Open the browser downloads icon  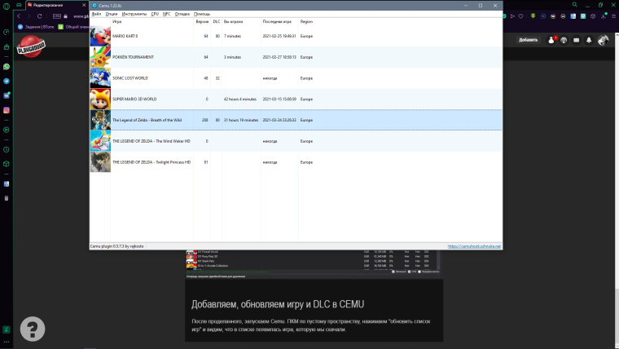(604, 16)
